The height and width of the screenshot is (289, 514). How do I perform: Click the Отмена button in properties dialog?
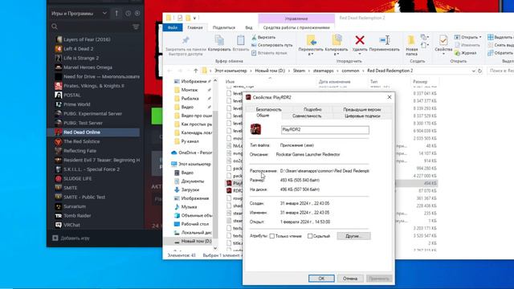[350, 279]
